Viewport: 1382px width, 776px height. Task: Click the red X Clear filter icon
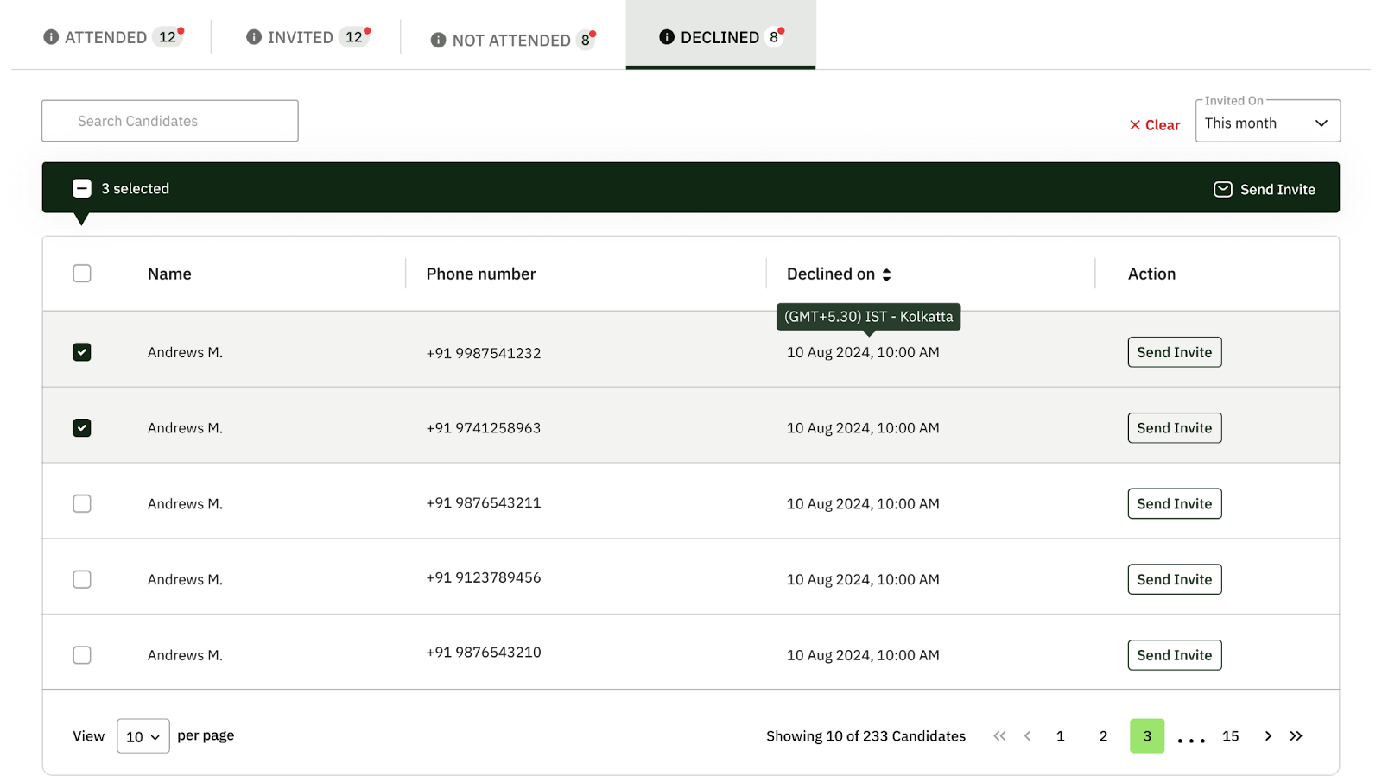click(x=1135, y=125)
